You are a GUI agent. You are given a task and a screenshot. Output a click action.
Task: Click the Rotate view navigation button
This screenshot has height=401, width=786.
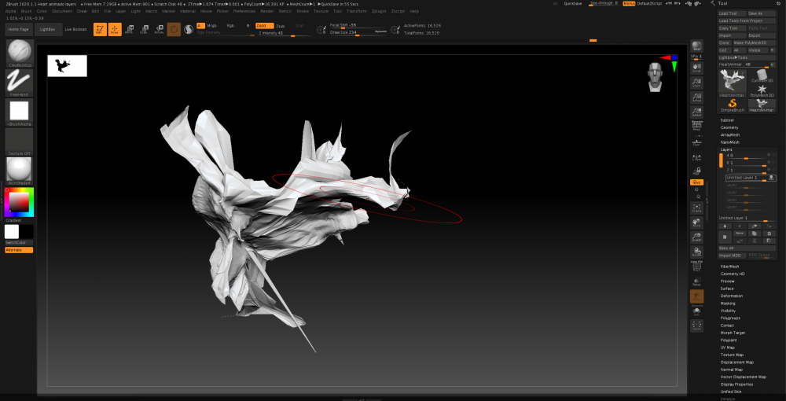696,252
